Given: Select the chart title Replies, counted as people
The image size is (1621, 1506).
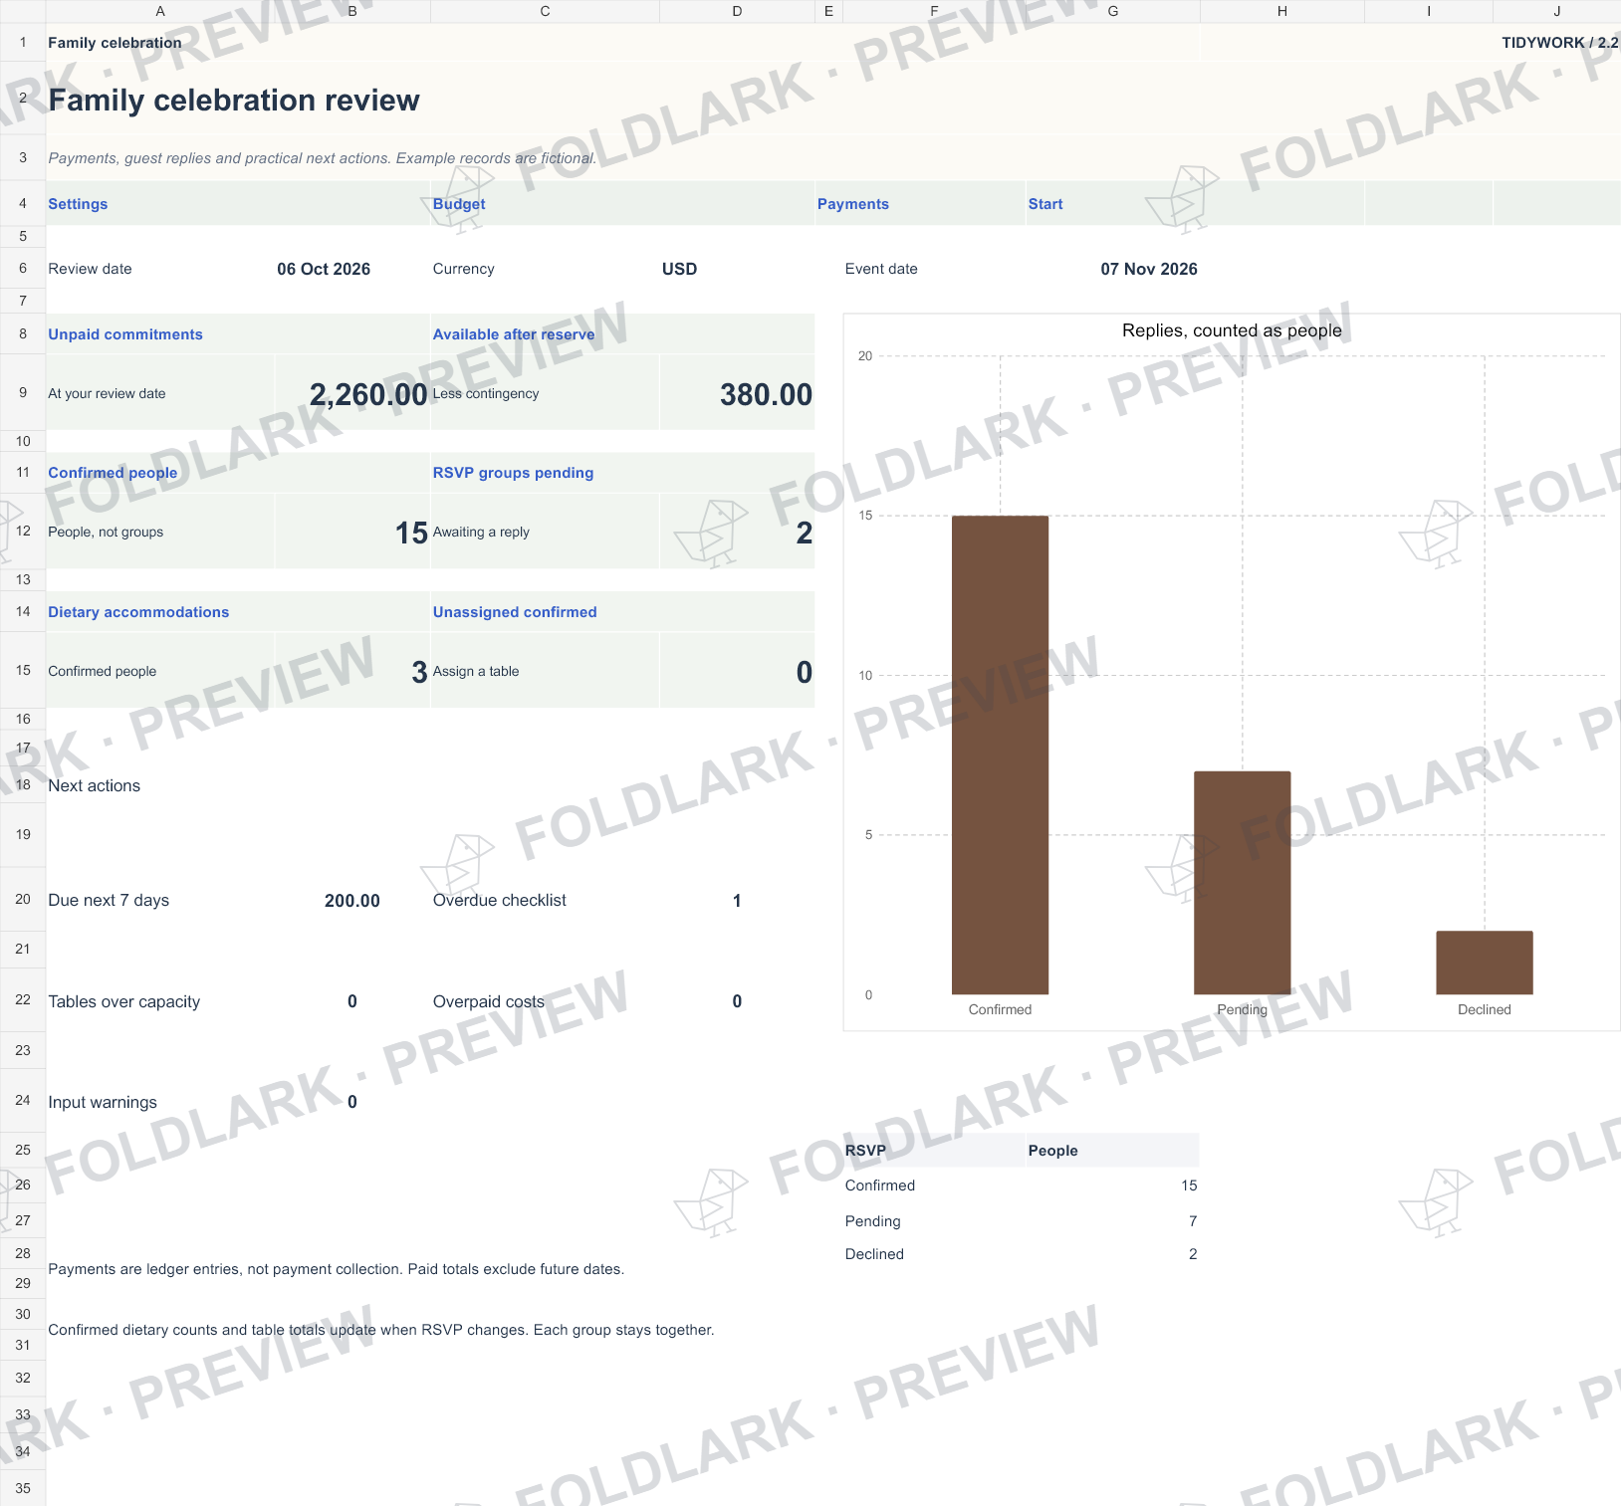Looking at the screenshot, I should point(1232,330).
